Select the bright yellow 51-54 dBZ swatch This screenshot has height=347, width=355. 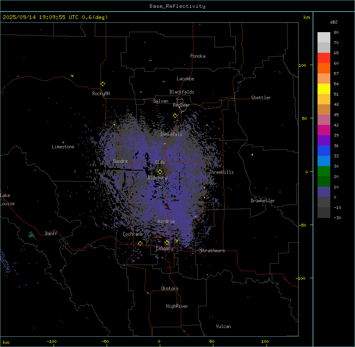click(324, 89)
